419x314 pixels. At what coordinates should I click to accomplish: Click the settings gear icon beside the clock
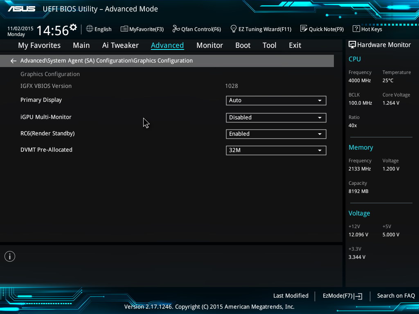pyautogui.click(x=73, y=27)
